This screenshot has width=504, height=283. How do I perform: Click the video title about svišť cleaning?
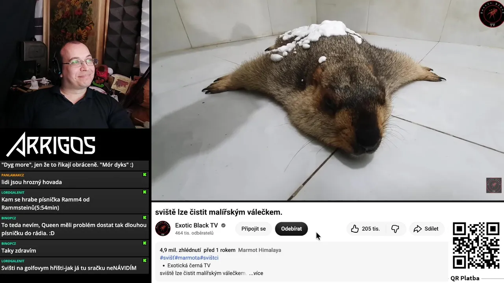(x=219, y=212)
